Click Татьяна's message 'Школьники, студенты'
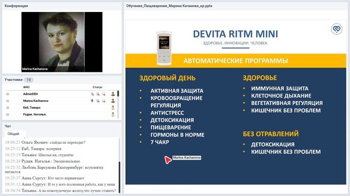Image resolution: width=350 pixels, height=196 pixels. (x=39, y=155)
